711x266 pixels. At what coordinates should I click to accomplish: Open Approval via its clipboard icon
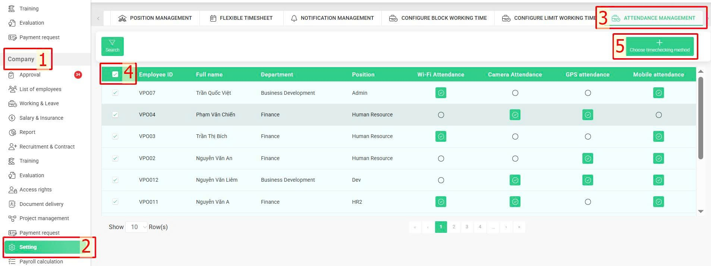pyautogui.click(x=12, y=75)
